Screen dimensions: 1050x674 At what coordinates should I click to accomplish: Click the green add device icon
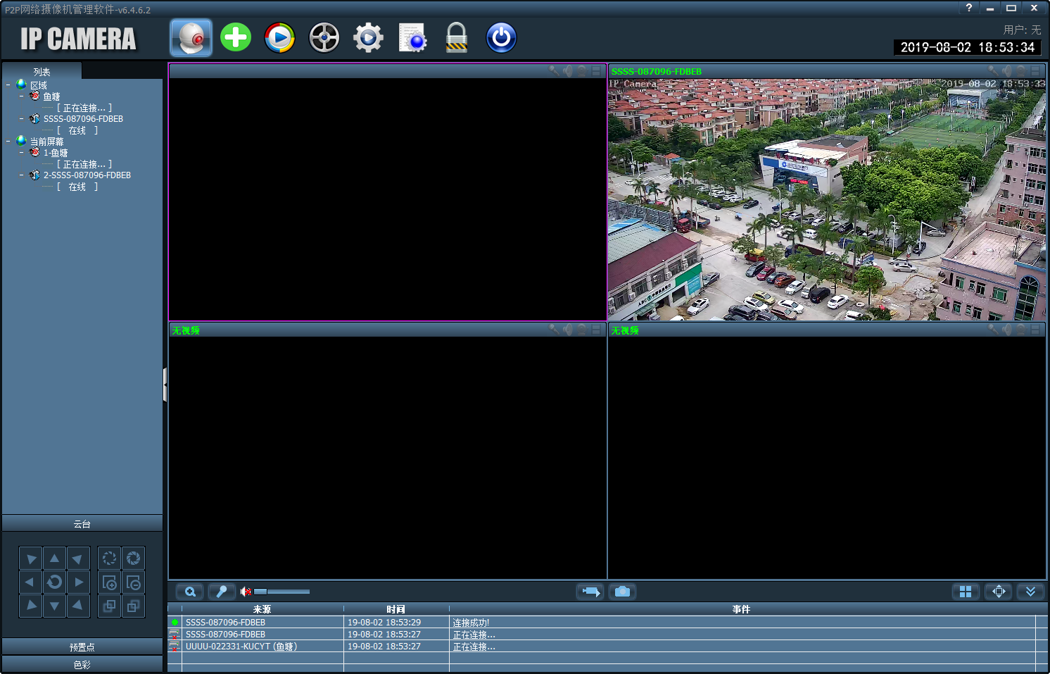236,37
